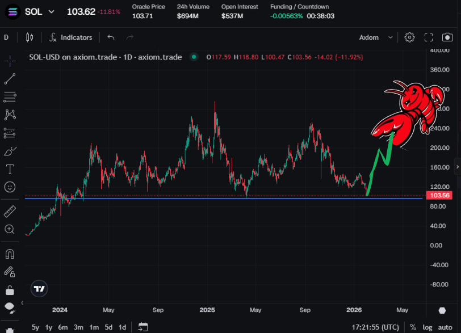Enter fullscreen chart mode

(x=429, y=37)
